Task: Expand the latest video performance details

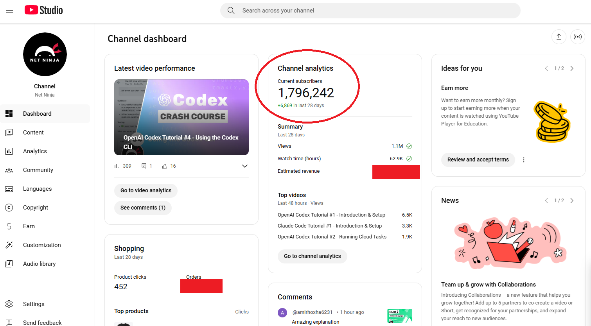Action: click(244, 166)
